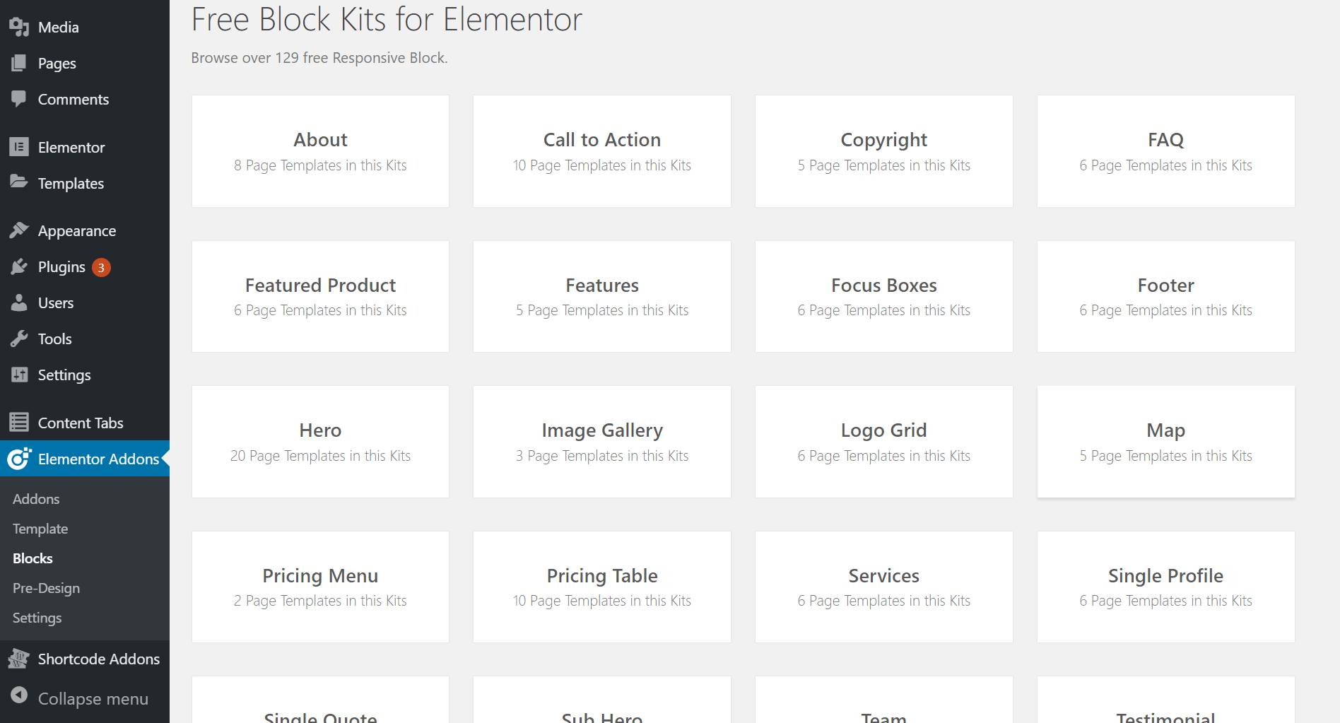Viewport: 1340px width, 723px height.
Task: Open the Elementor menu item
Action: pos(85,147)
